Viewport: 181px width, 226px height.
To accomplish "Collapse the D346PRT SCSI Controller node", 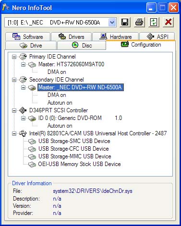I will click(14, 110).
